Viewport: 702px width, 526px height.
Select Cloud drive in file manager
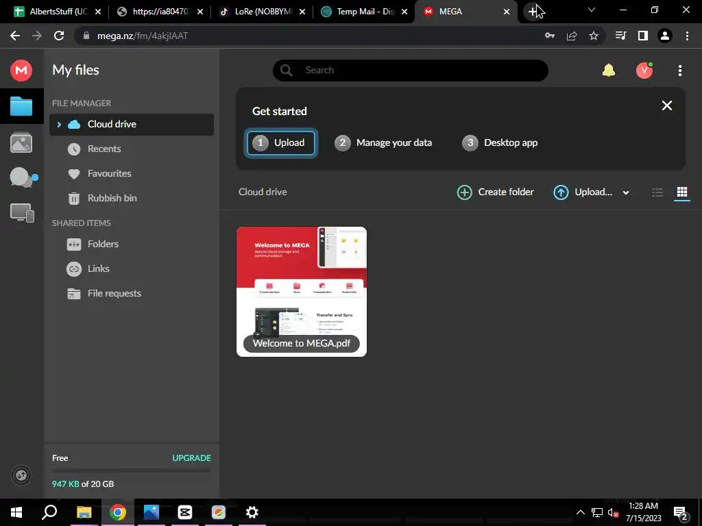[x=132, y=125]
